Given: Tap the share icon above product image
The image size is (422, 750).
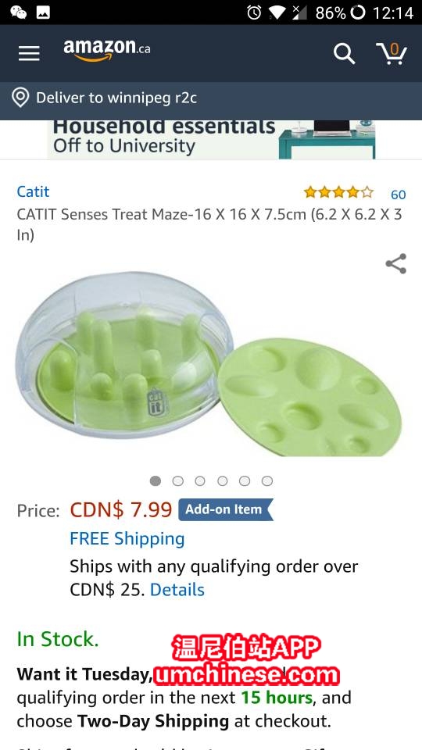Looking at the screenshot, I should 395,263.
